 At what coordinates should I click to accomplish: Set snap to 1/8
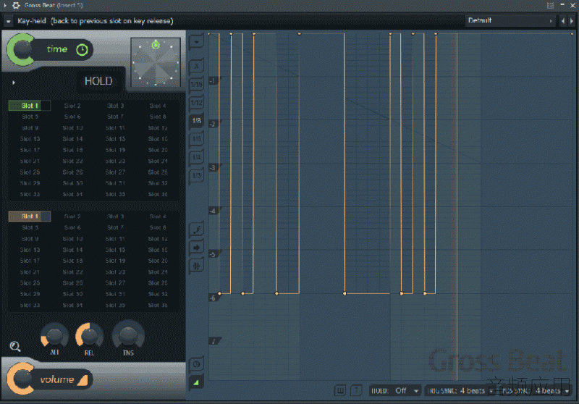click(196, 120)
